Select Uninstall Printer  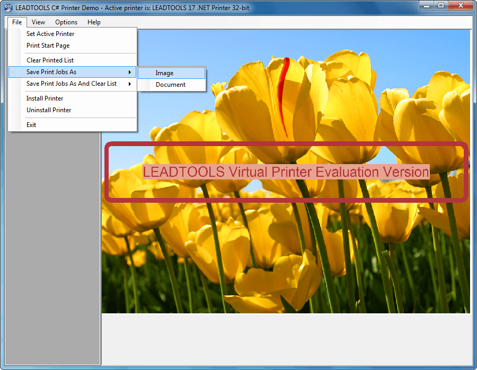pyautogui.click(x=73, y=110)
